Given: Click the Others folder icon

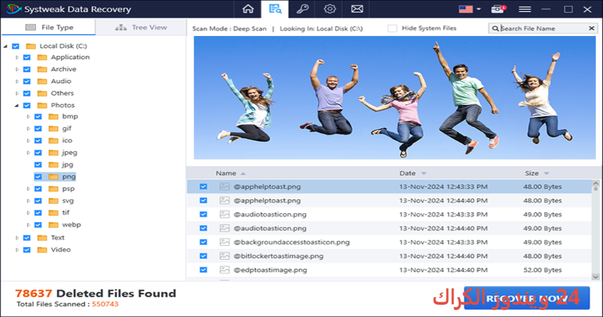Looking at the screenshot, I should tap(42, 94).
